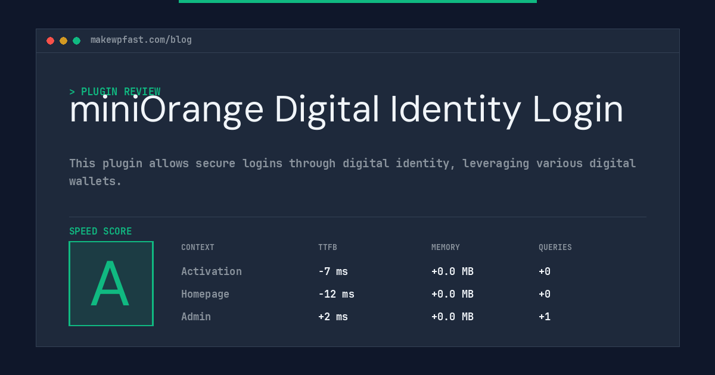Viewport: 715px width, 375px height.
Task: Click the grade A score box
Action: (x=111, y=283)
